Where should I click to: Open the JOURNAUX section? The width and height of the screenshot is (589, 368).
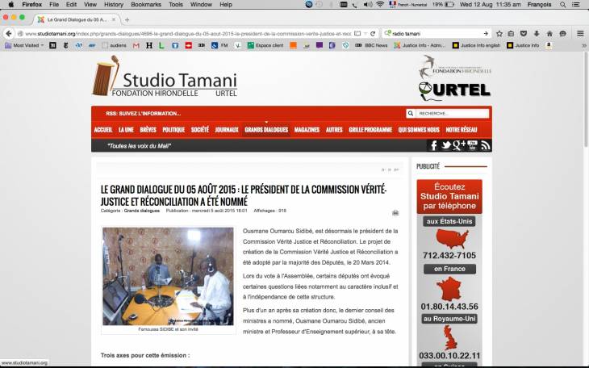pos(227,130)
